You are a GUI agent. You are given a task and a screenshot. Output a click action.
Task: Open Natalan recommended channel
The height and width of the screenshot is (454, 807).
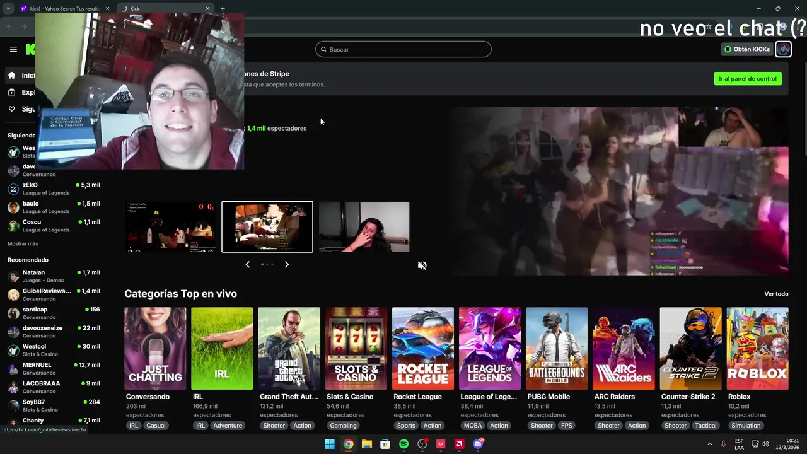click(54, 276)
